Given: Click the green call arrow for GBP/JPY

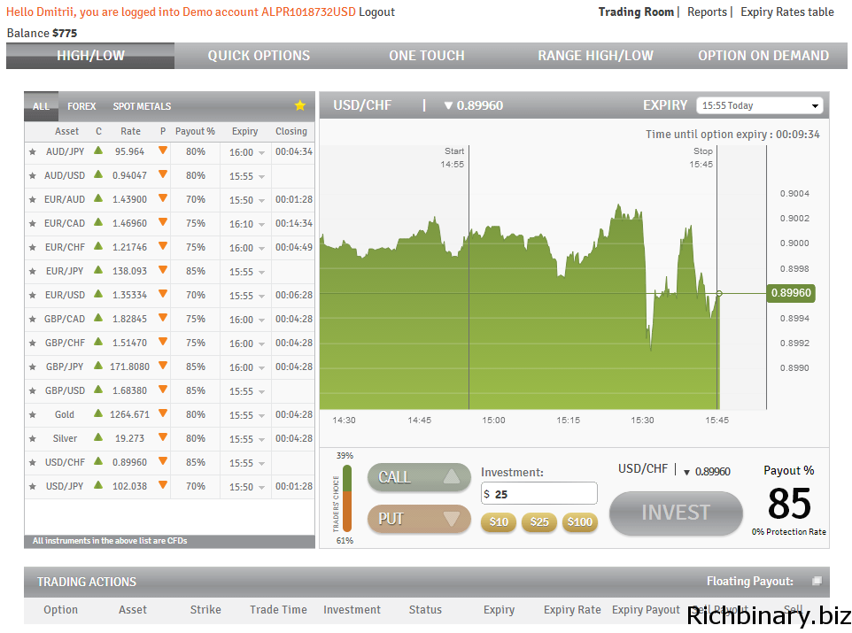Looking at the screenshot, I should pos(98,366).
